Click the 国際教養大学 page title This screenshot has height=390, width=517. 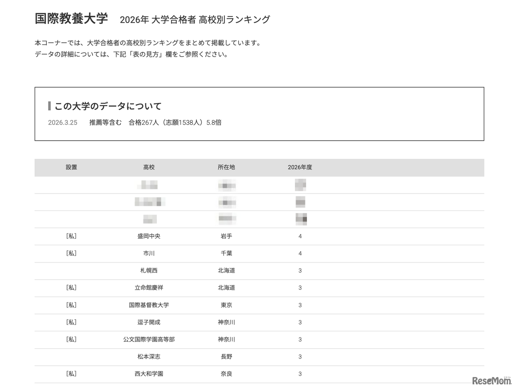[x=71, y=19]
